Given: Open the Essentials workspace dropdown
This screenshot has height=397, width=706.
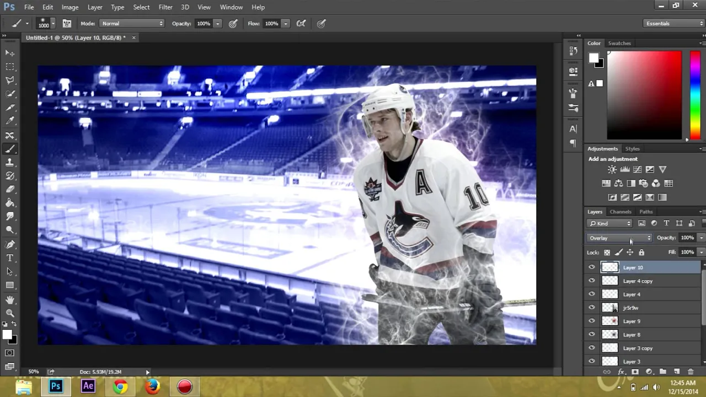Looking at the screenshot, I should 674,24.
